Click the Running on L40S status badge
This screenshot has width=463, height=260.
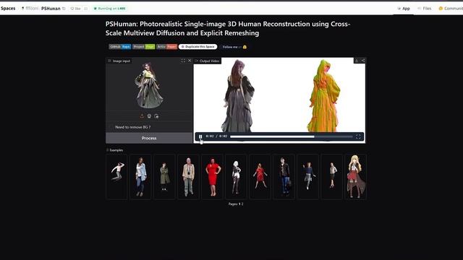tap(109, 9)
